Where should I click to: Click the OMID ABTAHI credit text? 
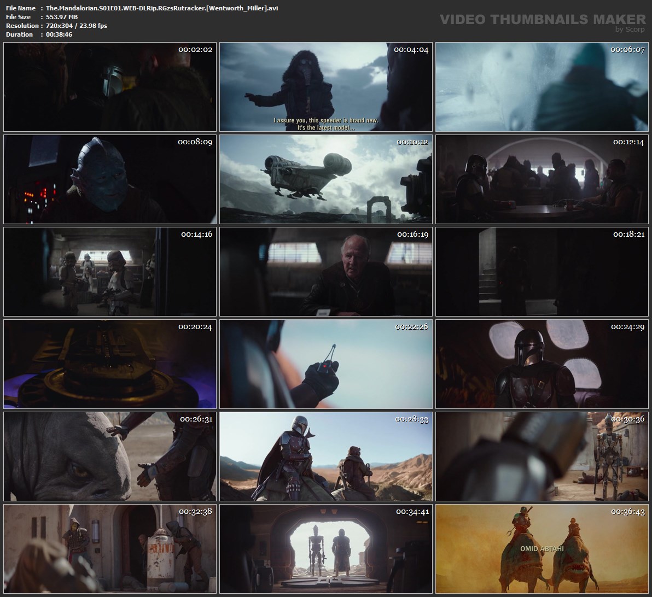tap(542, 549)
